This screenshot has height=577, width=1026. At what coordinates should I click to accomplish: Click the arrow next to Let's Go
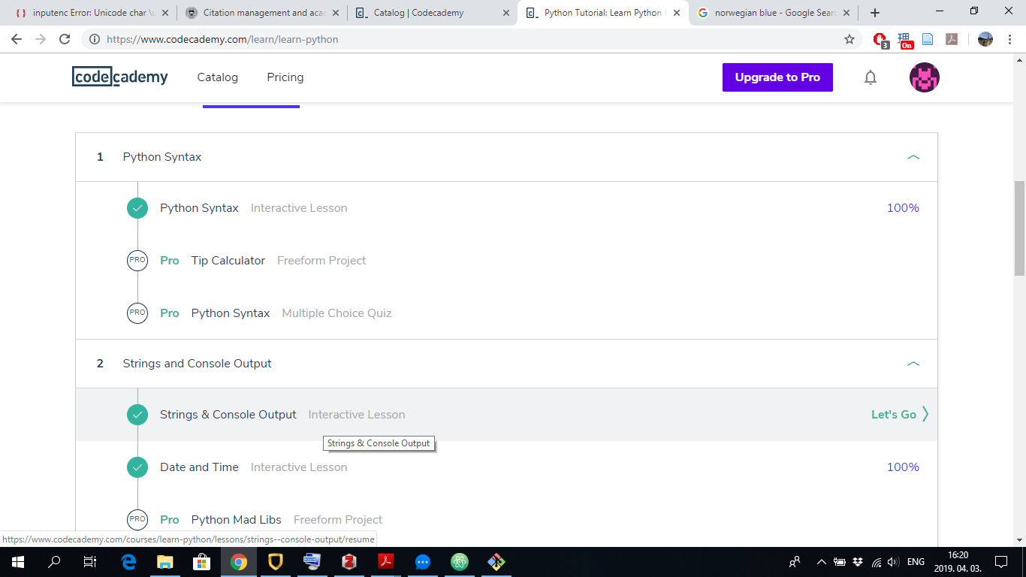point(925,414)
